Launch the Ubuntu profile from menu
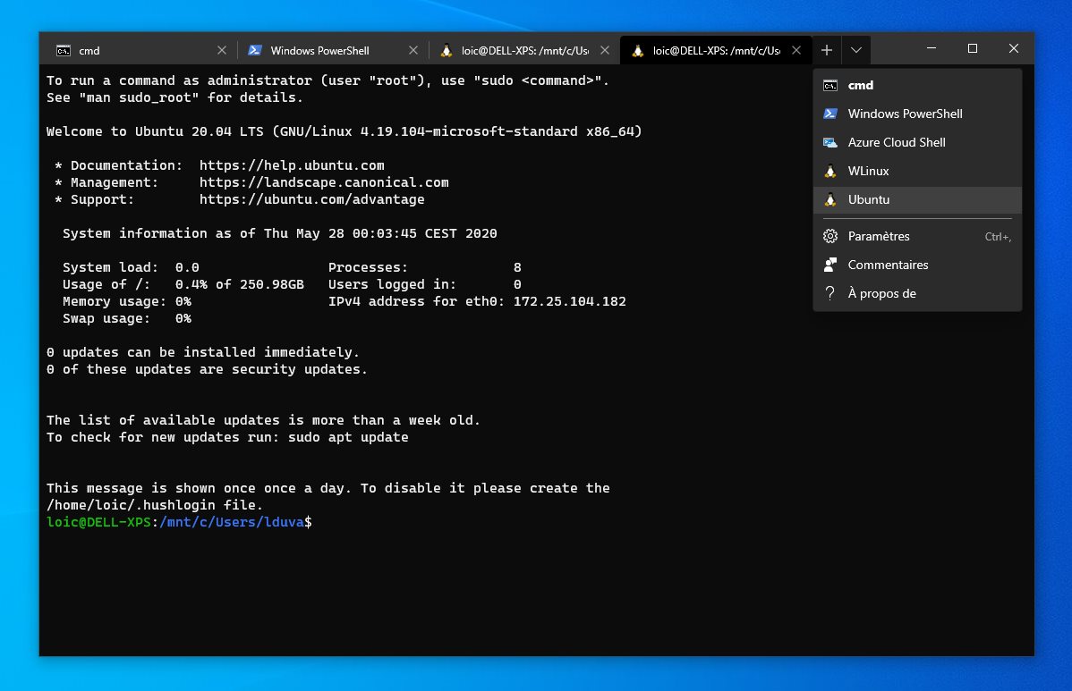The width and height of the screenshot is (1072, 691). pyautogui.click(x=917, y=200)
